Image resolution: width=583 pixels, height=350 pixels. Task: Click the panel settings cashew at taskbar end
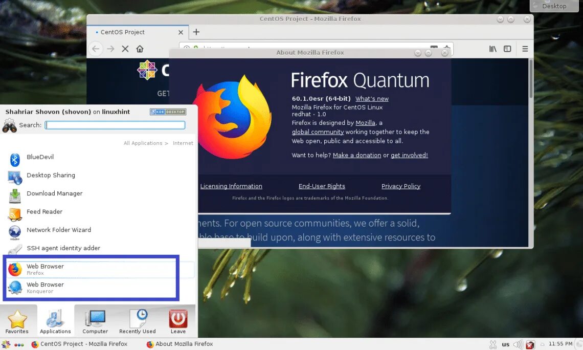[x=579, y=344]
